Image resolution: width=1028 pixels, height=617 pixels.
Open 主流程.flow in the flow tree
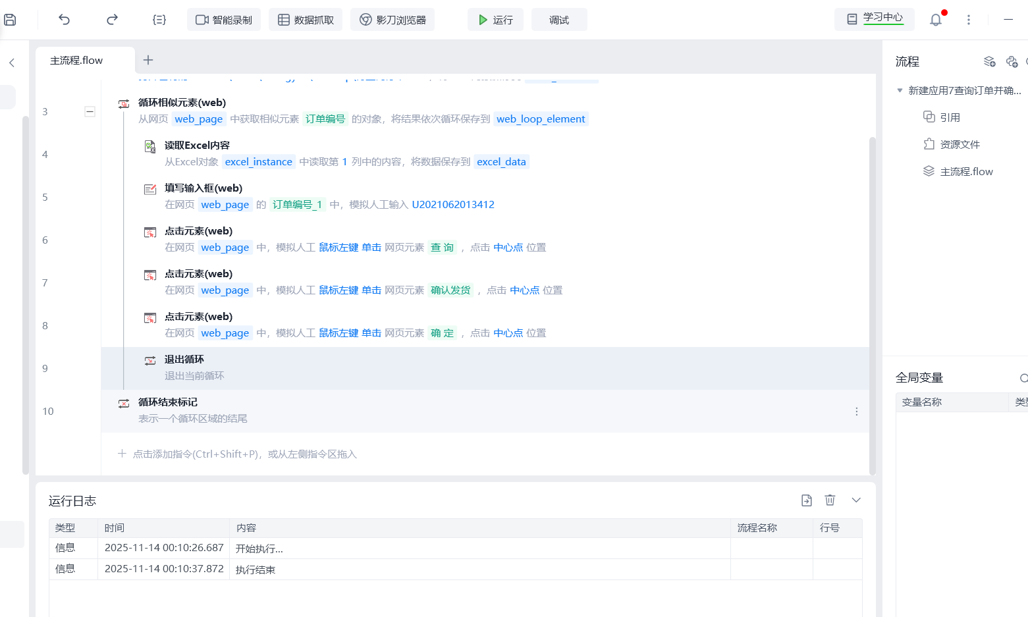point(958,171)
